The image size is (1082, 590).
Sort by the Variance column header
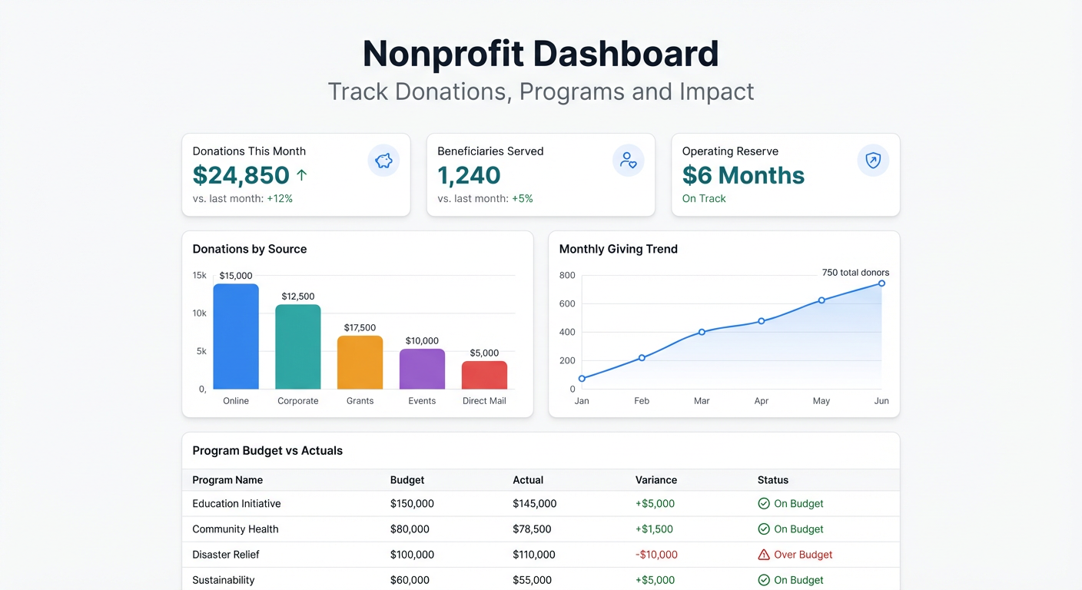[x=656, y=479]
